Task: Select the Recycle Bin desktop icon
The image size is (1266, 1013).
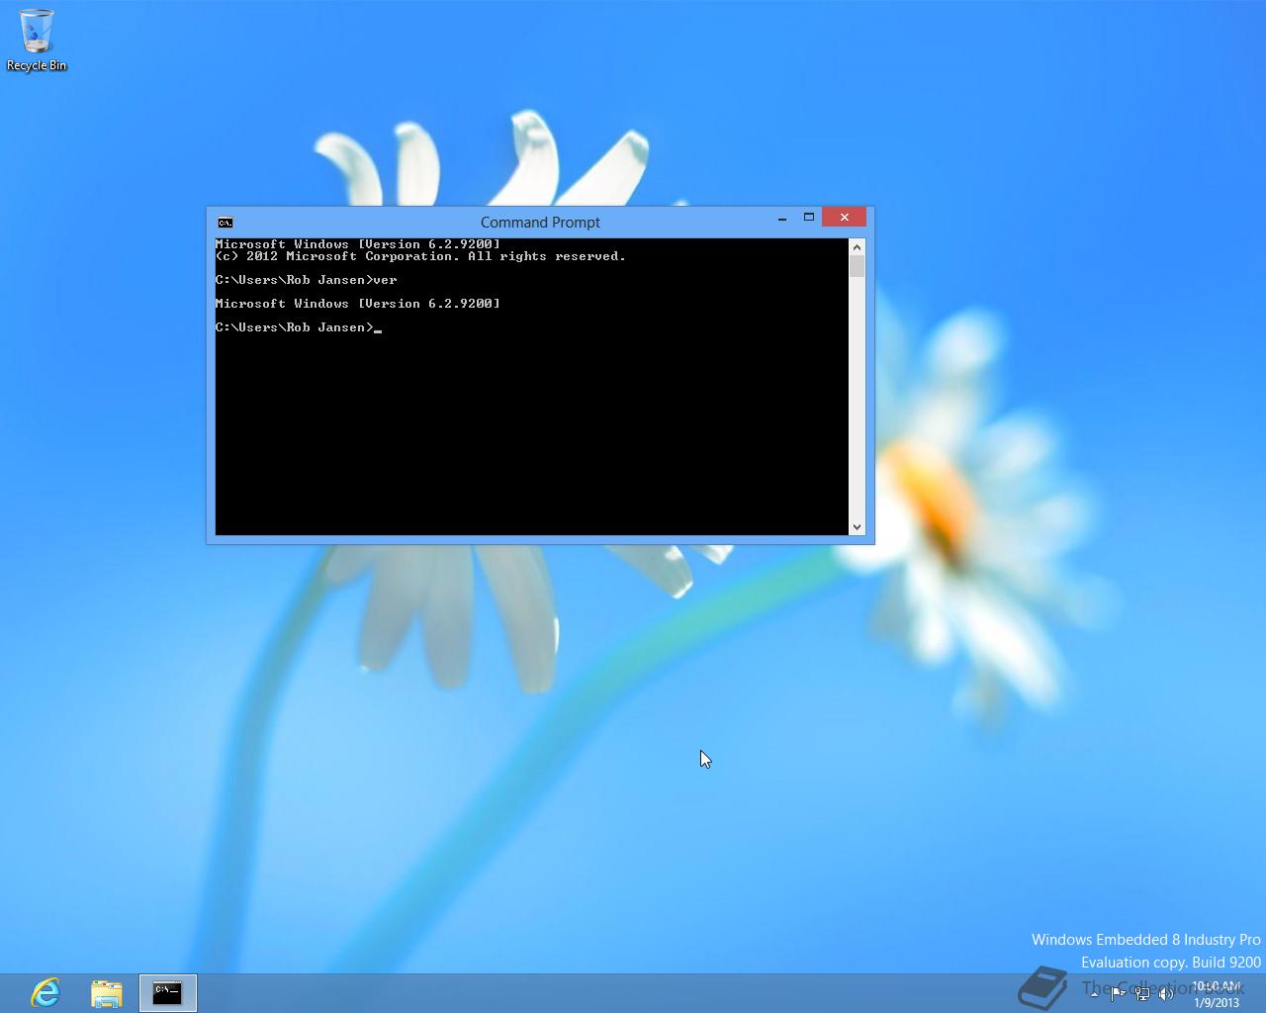Action: tap(37, 41)
